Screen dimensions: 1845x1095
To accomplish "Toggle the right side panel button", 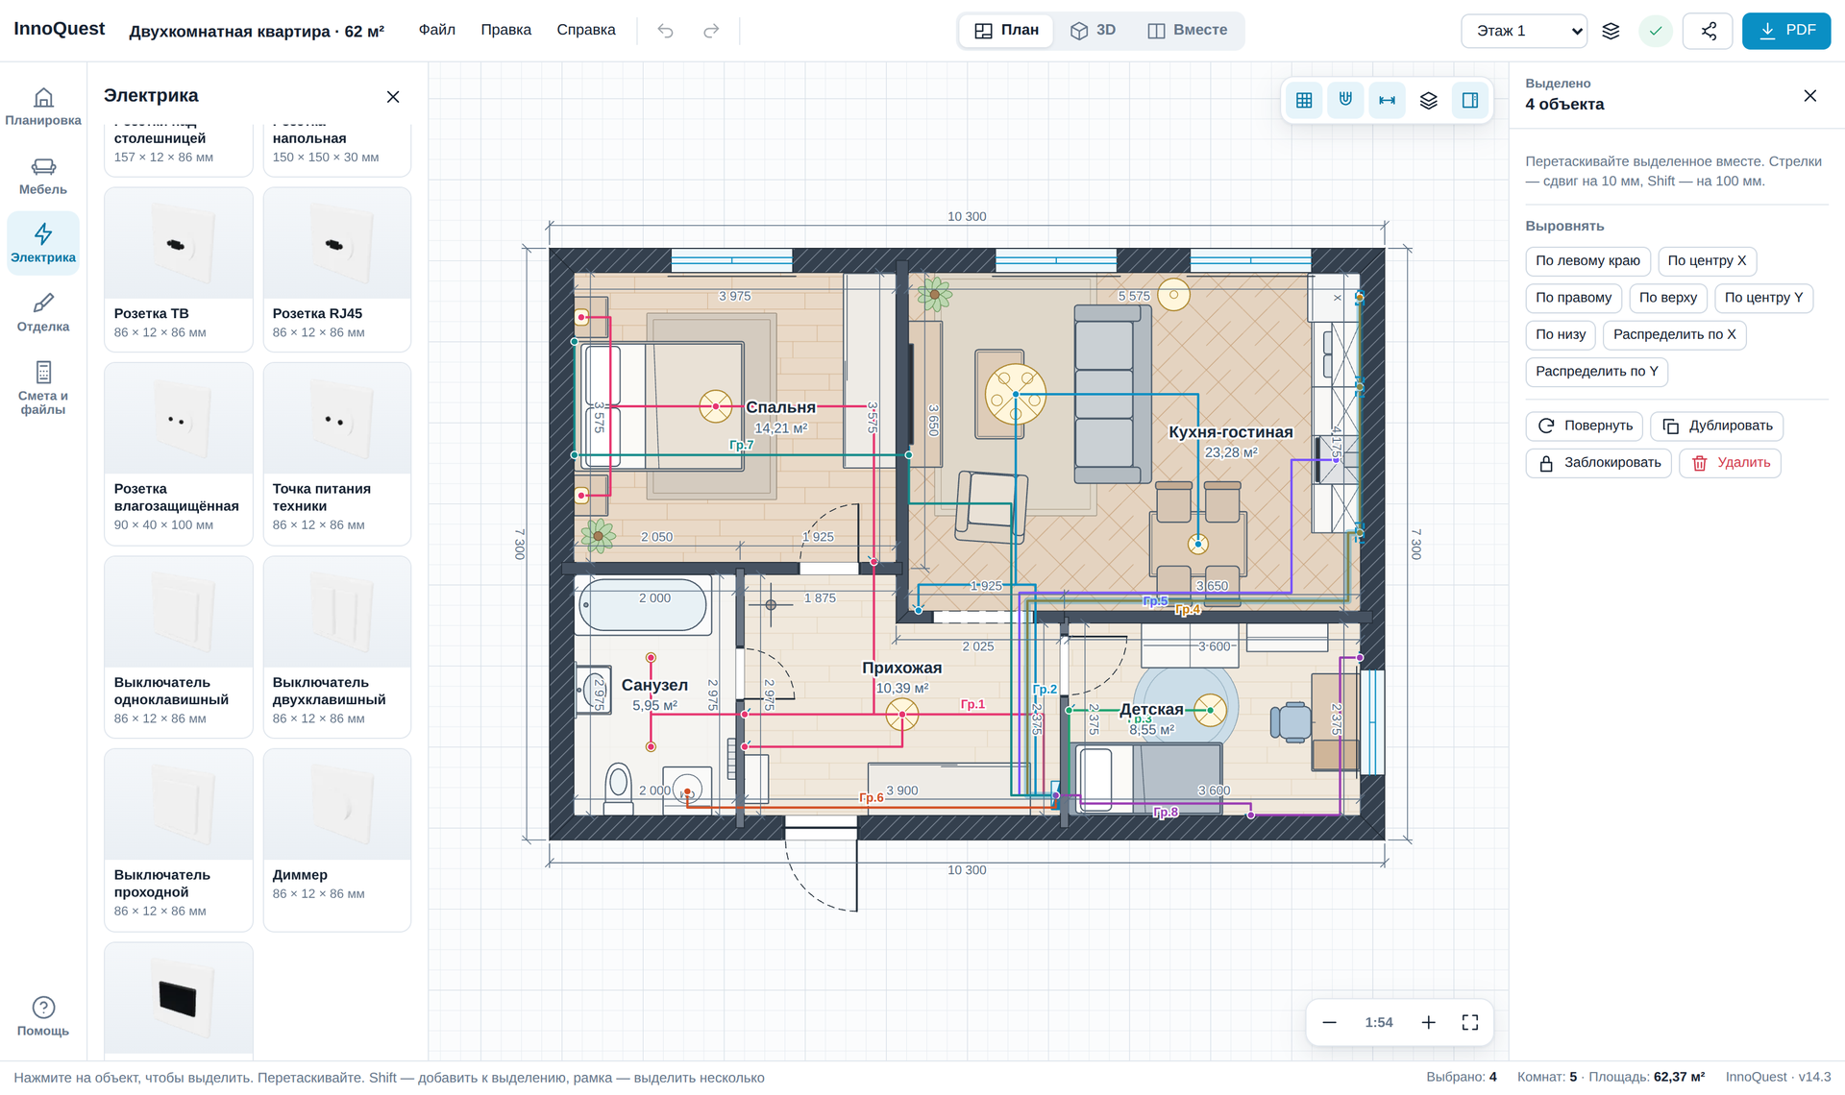I will pos(1470,100).
